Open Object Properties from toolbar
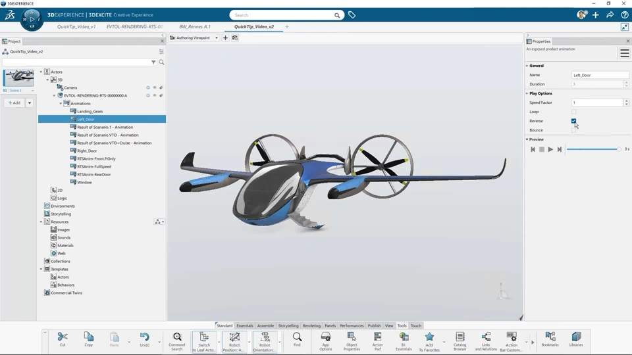This screenshot has width=632, height=355. (x=352, y=338)
